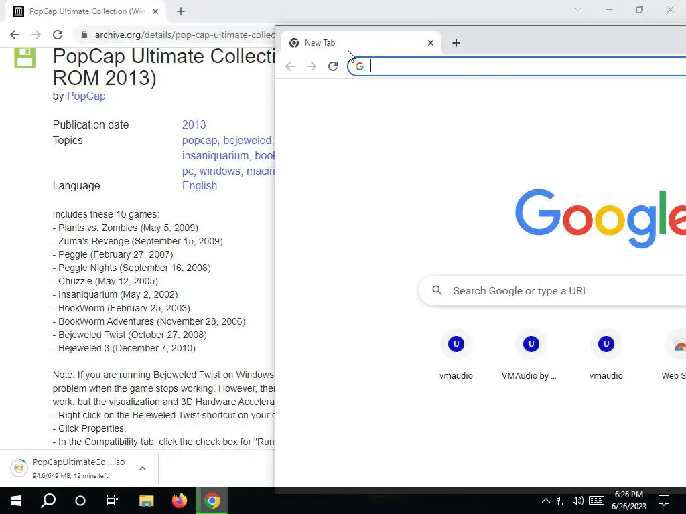This screenshot has height=514, width=686.
Task: Click magnifier icon in Google search box
Action: (437, 290)
